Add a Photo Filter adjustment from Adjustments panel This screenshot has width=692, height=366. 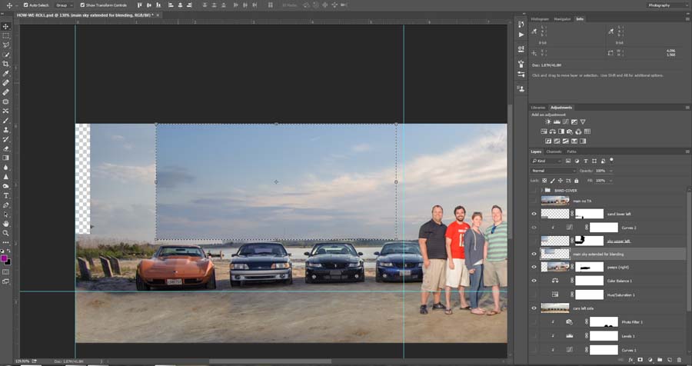570,131
